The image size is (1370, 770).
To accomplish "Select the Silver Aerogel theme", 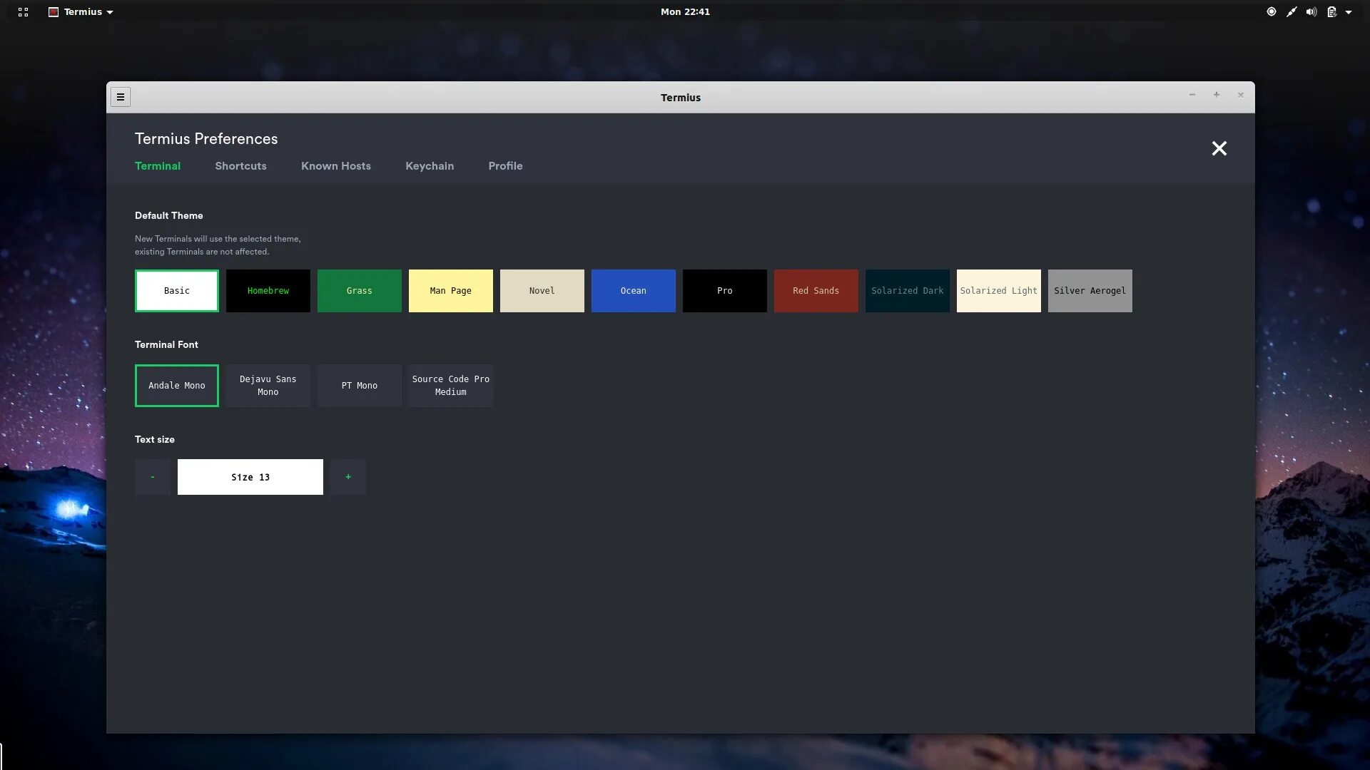I will (1090, 291).
